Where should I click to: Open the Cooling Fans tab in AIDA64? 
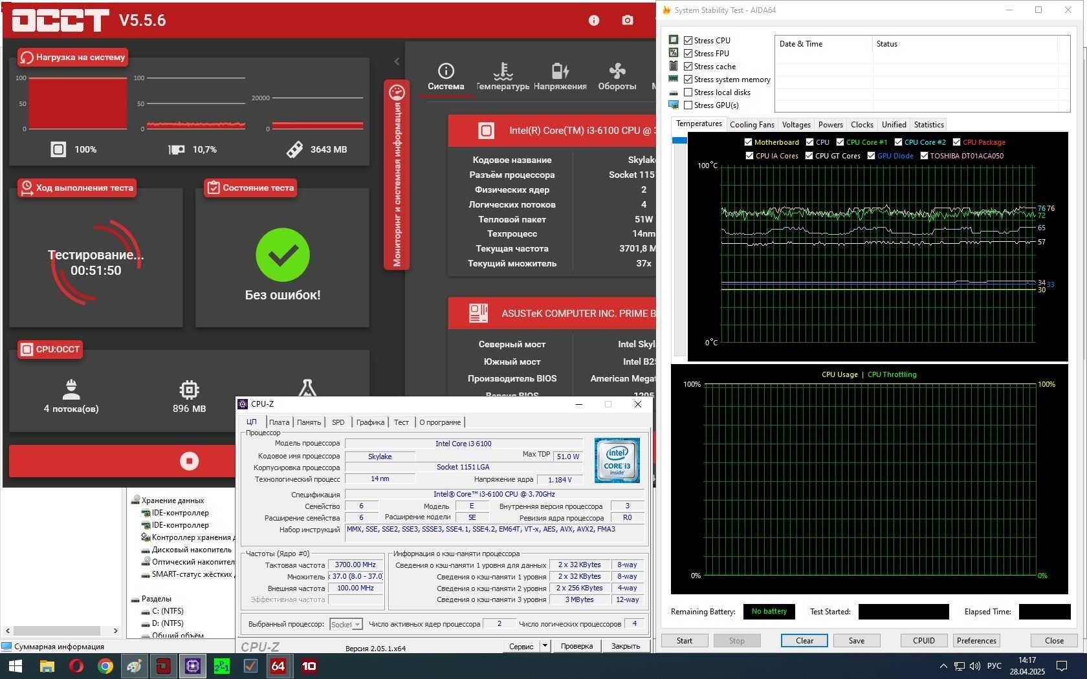[x=752, y=125]
